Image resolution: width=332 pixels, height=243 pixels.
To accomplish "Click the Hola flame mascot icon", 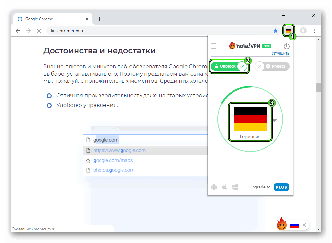I will point(282,224).
